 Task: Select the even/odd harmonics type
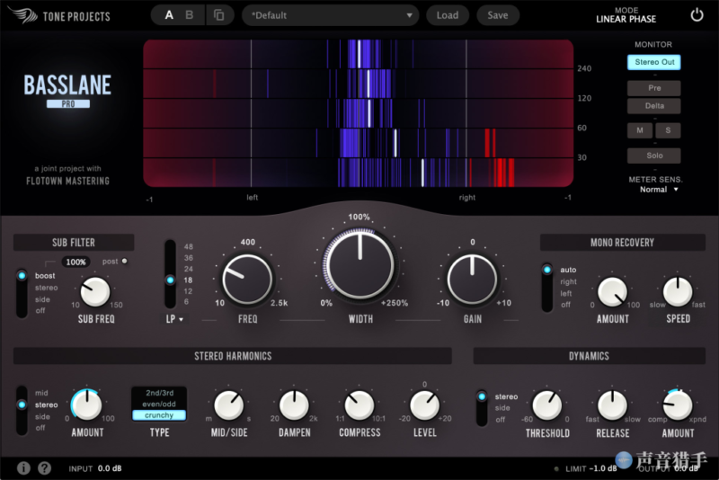tap(159, 404)
